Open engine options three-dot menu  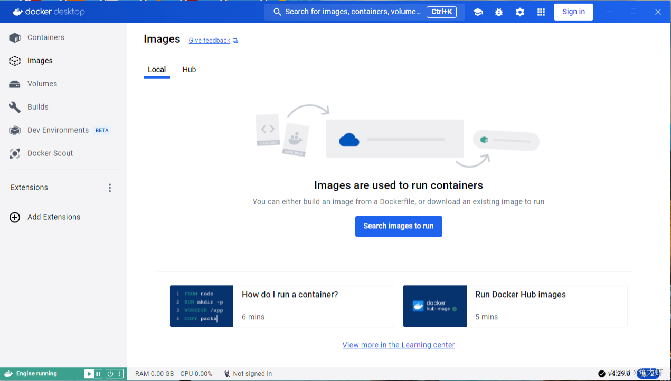click(119, 374)
